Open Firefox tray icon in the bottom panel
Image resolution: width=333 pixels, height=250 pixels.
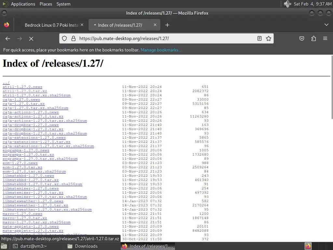pyautogui.click(x=308, y=246)
